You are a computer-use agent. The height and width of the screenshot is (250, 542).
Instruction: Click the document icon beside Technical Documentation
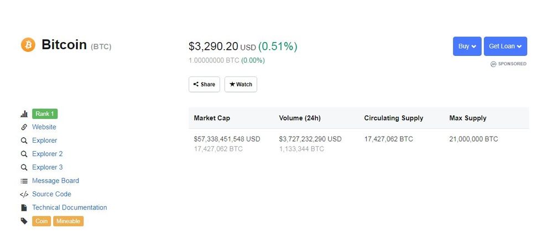24,208
